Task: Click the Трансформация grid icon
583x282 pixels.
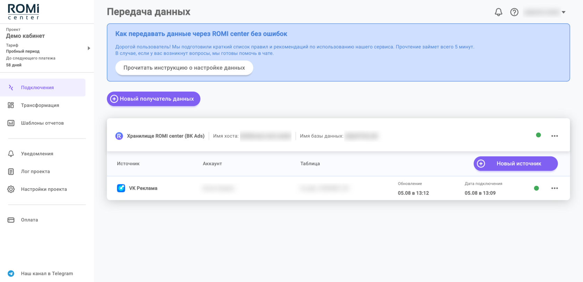Action: pyautogui.click(x=11, y=105)
